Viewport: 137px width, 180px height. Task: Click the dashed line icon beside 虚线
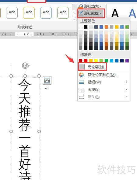coord(82,90)
